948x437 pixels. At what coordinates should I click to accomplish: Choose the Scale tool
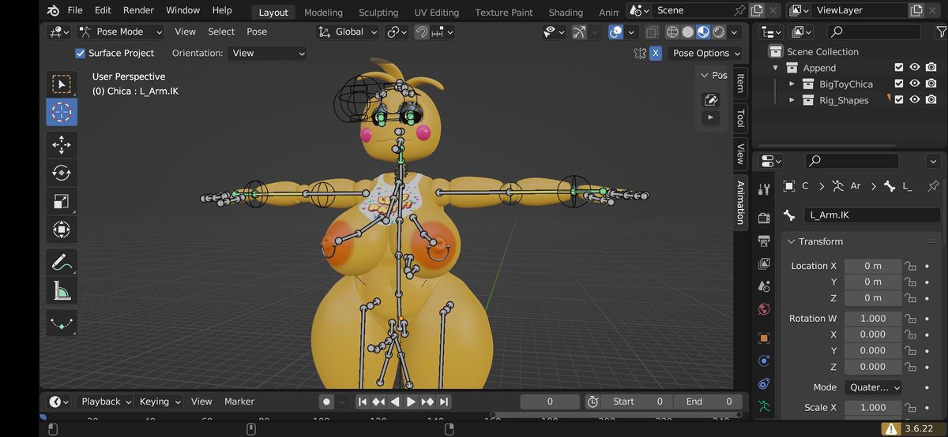click(62, 200)
